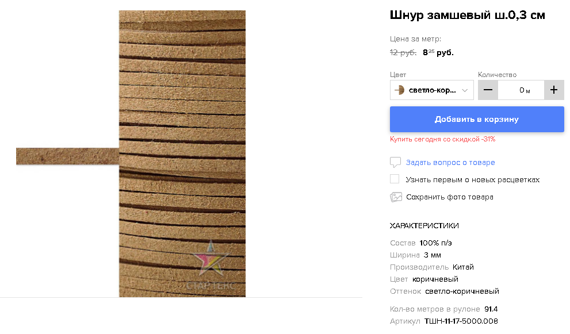Select the article number ТШН-11-17-5000.008

[x=461, y=321]
